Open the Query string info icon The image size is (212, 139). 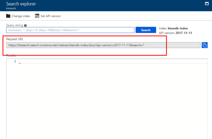click(x=25, y=25)
